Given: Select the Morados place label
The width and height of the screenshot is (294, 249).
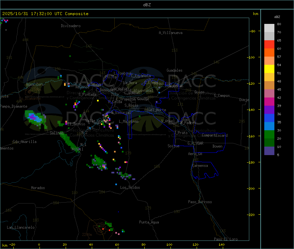Looking at the screenshot, I should click(38, 188).
